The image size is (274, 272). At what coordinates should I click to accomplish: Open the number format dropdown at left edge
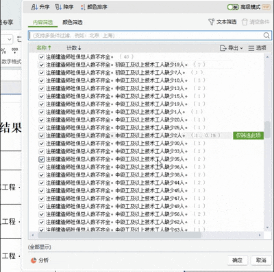(x=10, y=39)
